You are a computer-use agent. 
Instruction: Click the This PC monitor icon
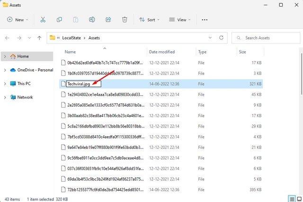pos(13,83)
